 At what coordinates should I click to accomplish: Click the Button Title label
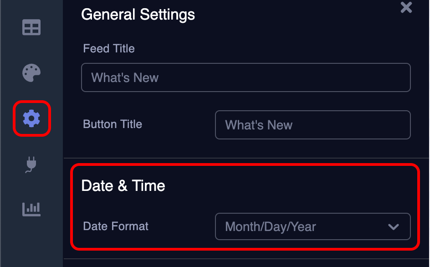click(113, 124)
